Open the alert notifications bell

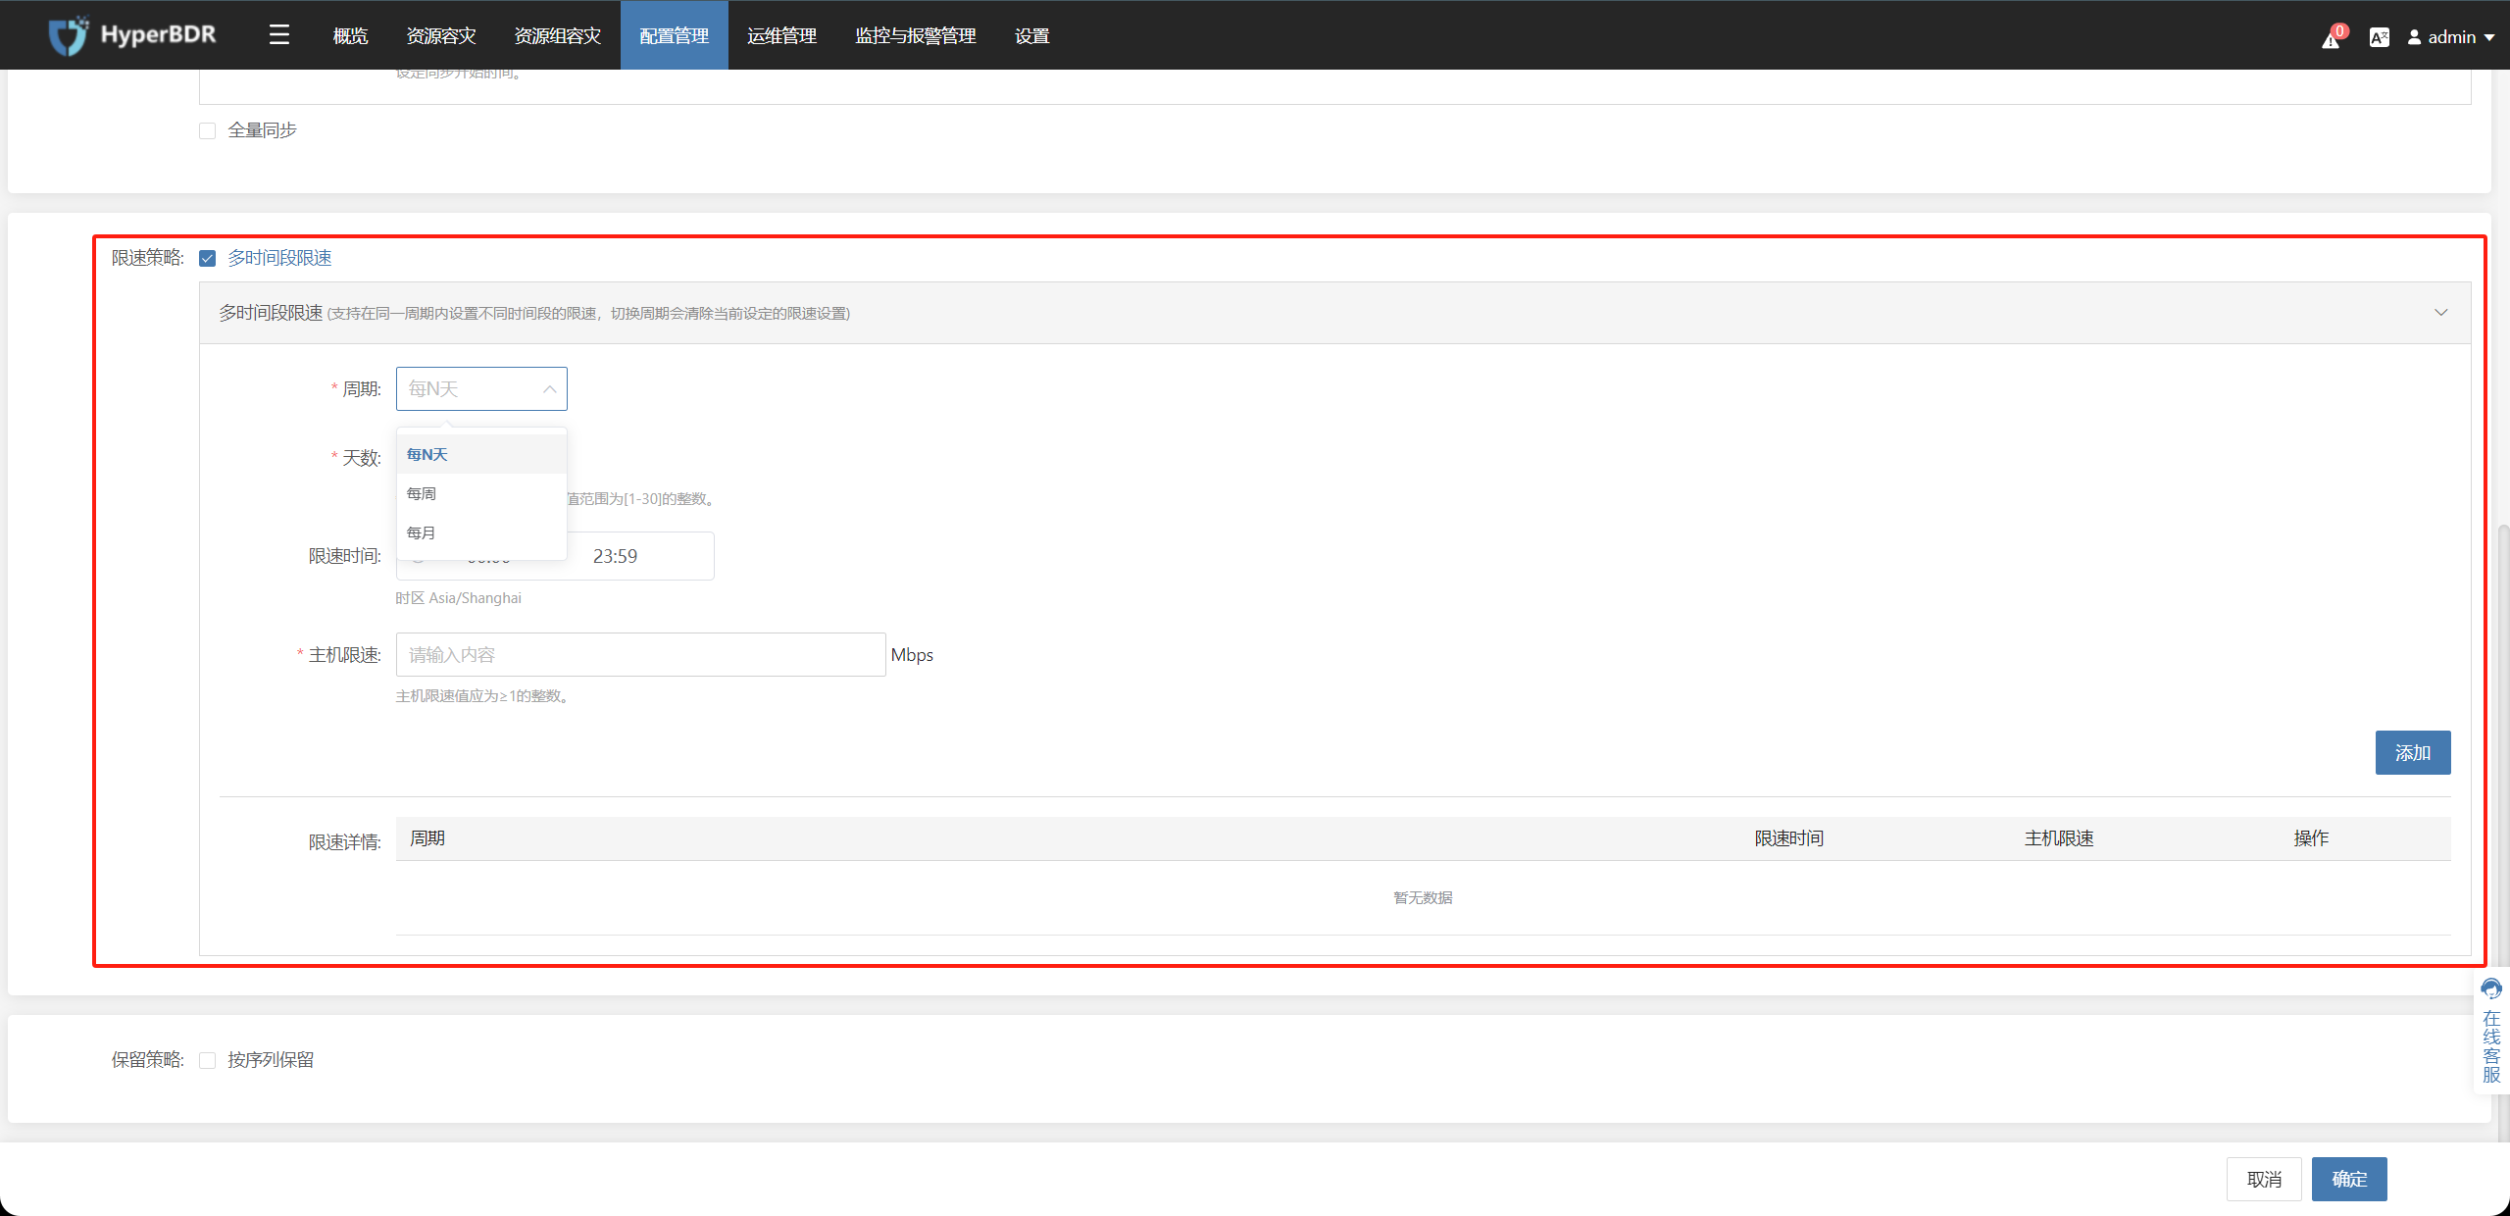point(2332,37)
